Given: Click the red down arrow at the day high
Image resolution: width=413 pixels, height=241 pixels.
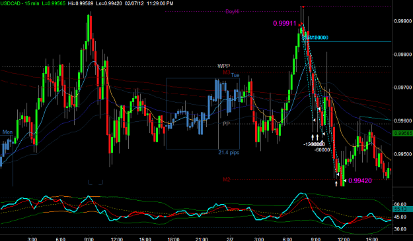Looking at the screenshot, I should point(303,7).
